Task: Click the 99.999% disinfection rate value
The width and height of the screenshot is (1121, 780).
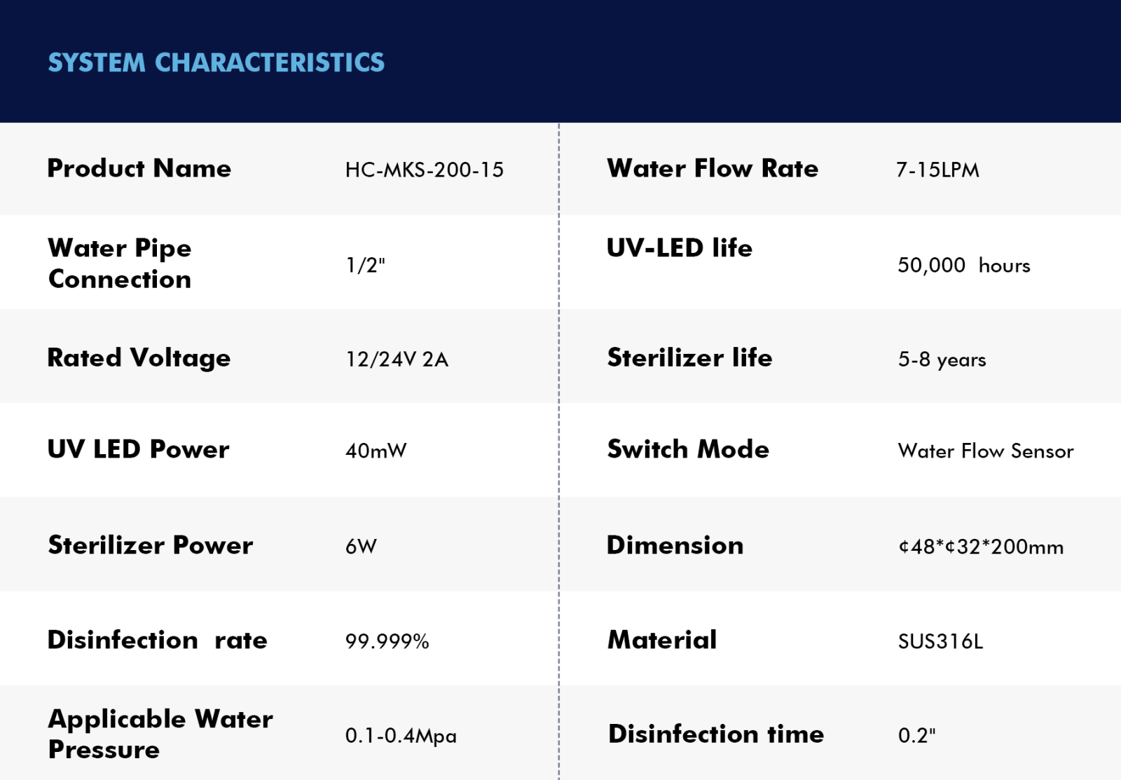Action: (x=387, y=641)
